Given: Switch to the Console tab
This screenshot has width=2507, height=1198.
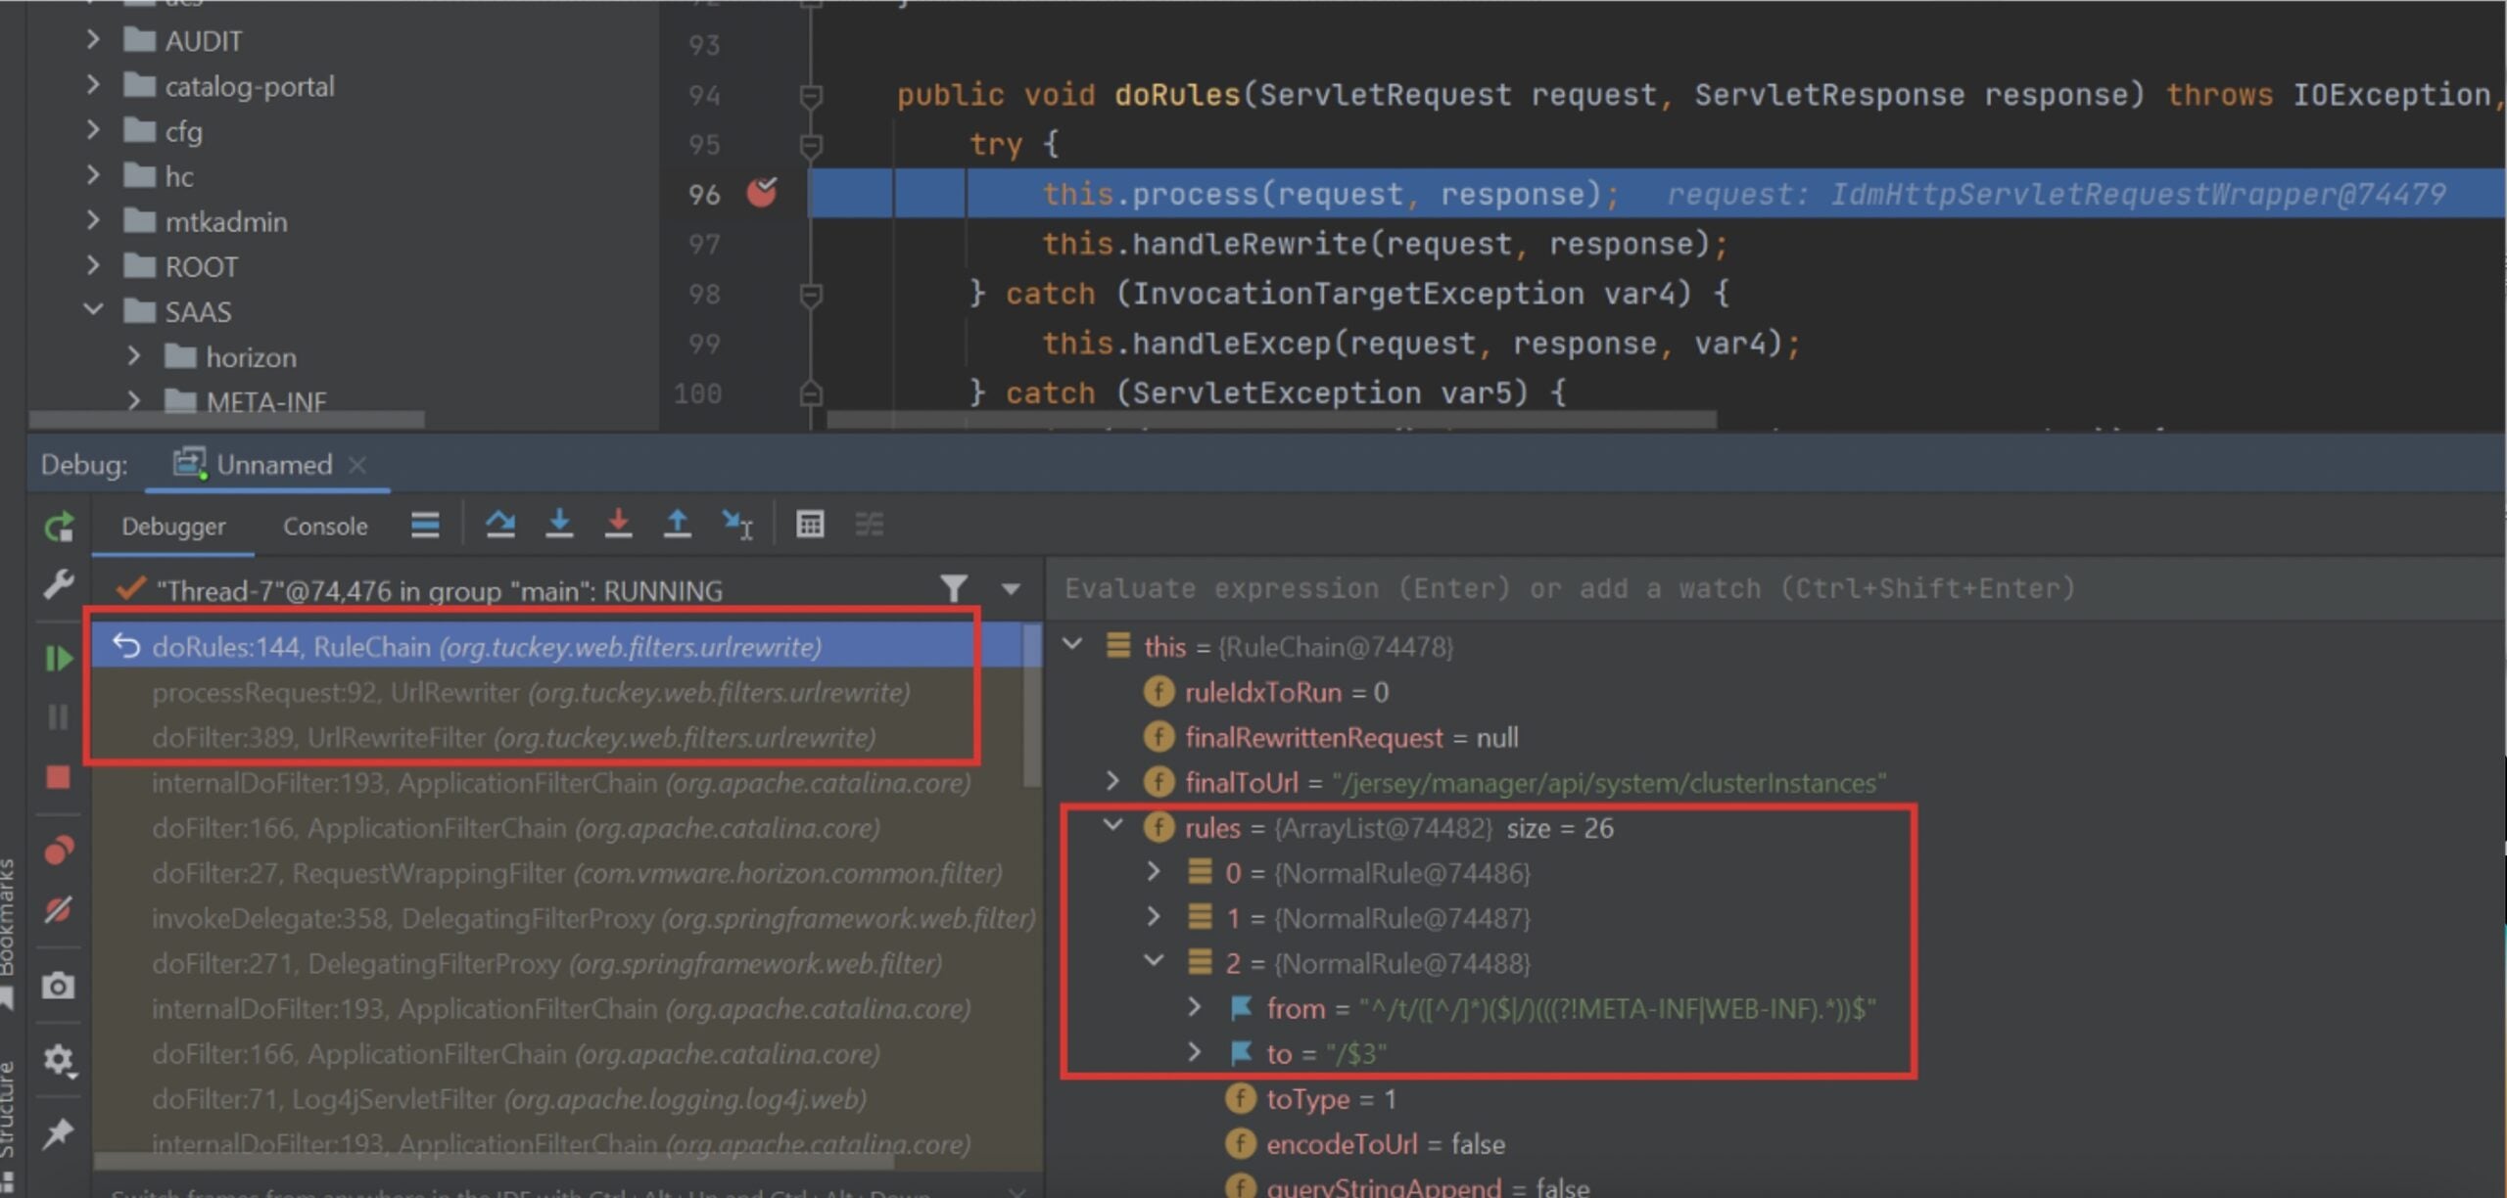Looking at the screenshot, I should pos(325,527).
